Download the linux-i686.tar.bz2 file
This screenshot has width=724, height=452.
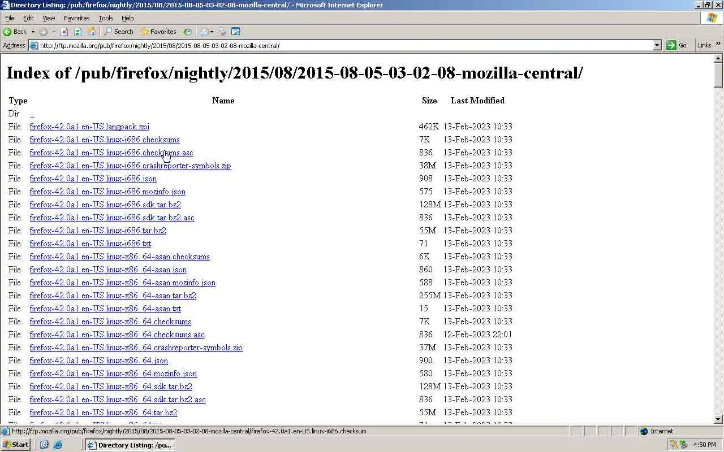(x=98, y=231)
